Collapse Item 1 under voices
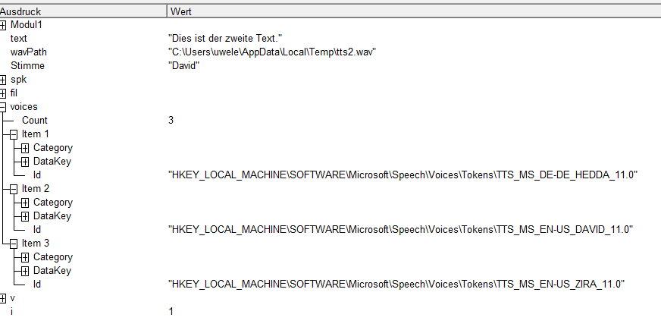This screenshot has width=661, height=327. coord(14,134)
